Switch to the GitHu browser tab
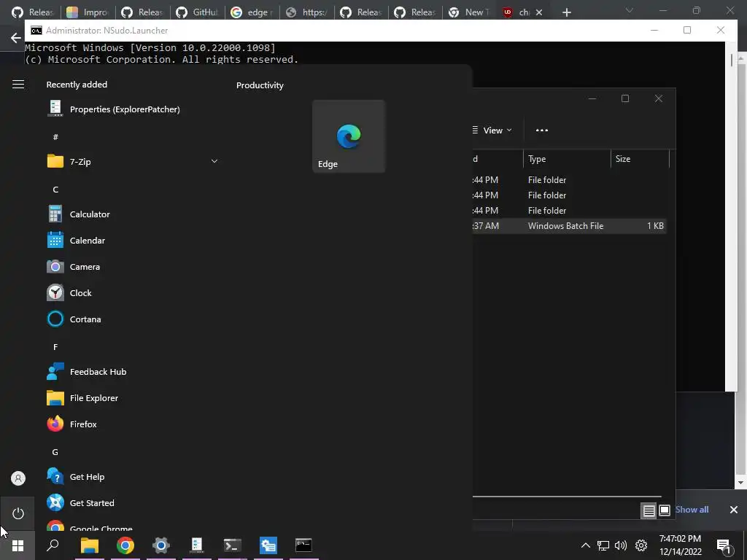Viewport: 747px width, 560px height. coord(197,12)
